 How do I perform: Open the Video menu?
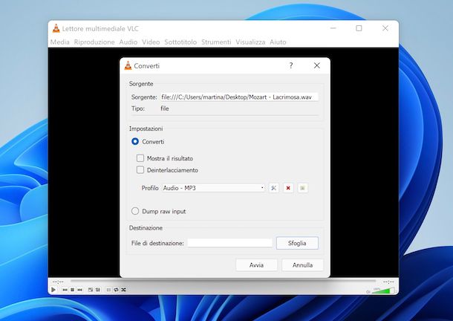point(151,42)
